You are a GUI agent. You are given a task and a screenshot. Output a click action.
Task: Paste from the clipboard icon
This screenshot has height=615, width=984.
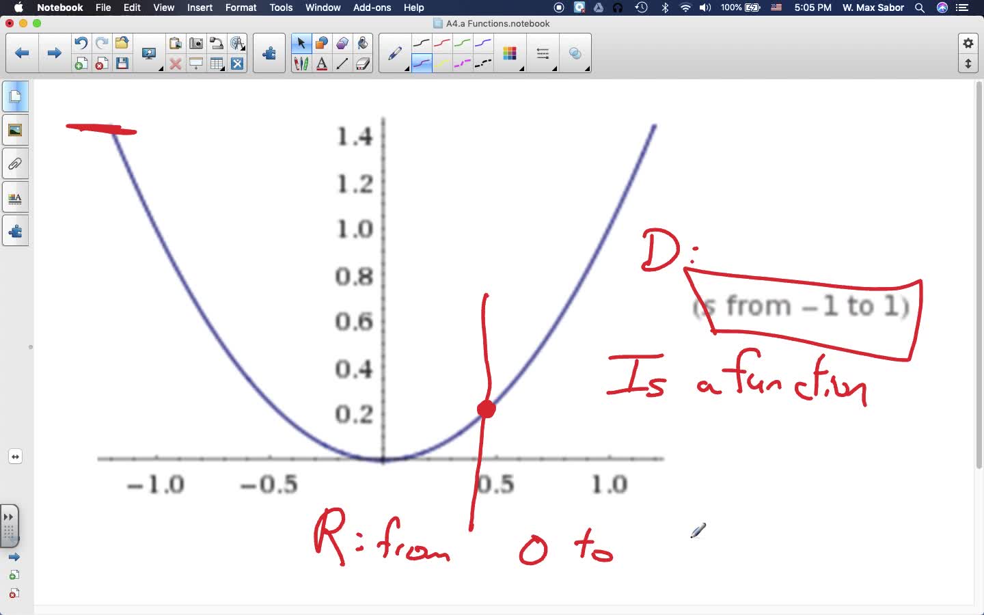click(176, 43)
